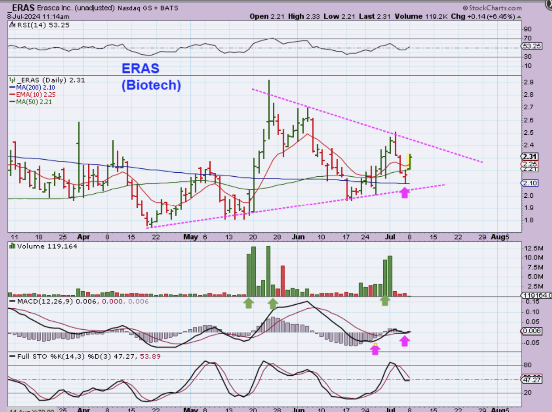552x412 pixels.
Task: Click the EMA(10) 2.25 legend entry
Action: 33,94
